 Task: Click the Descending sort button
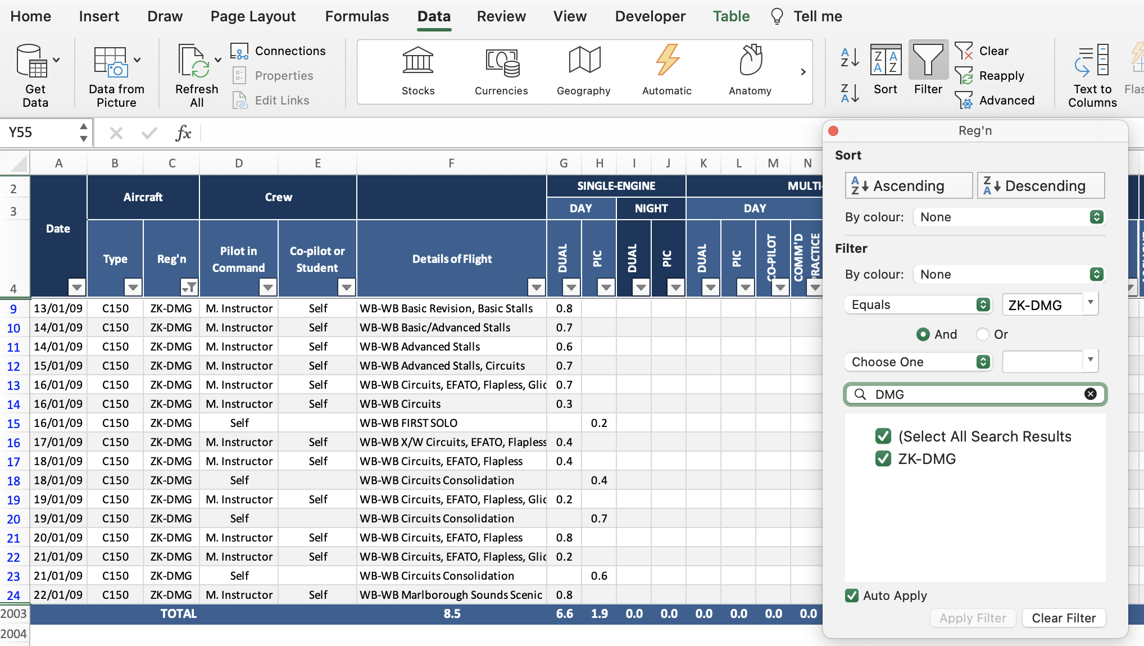(x=1041, y=185)
